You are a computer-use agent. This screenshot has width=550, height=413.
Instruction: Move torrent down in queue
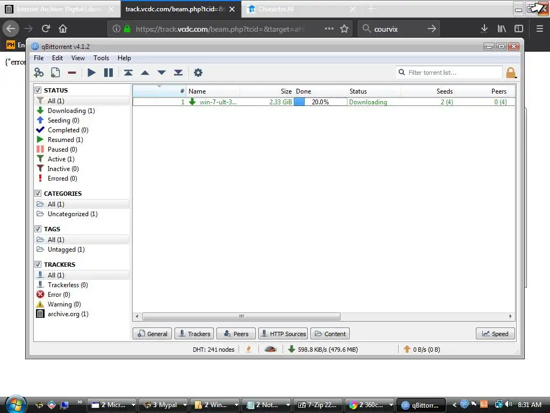click(x=161, y=73)
